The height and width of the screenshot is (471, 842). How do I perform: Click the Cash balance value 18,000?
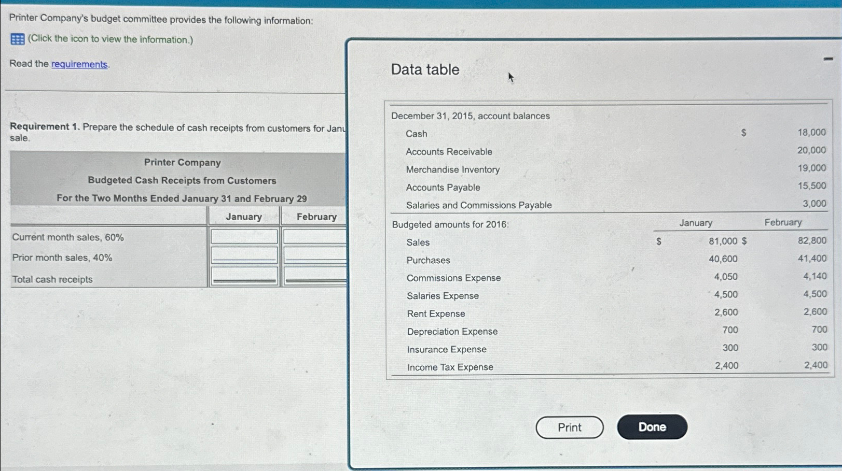[x=812, y=133]
